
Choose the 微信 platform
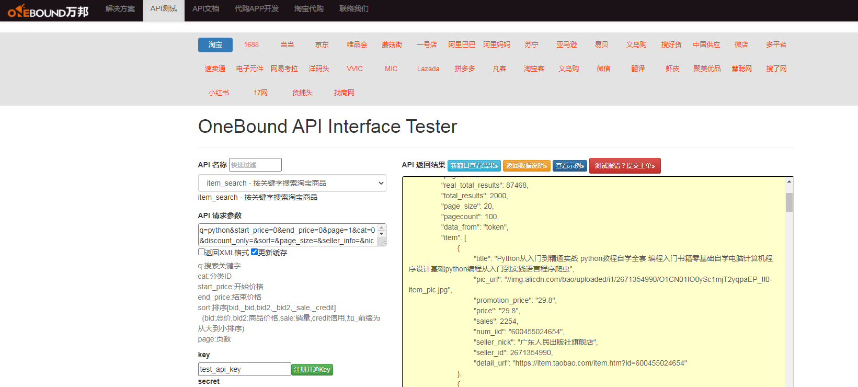[604, 69]
